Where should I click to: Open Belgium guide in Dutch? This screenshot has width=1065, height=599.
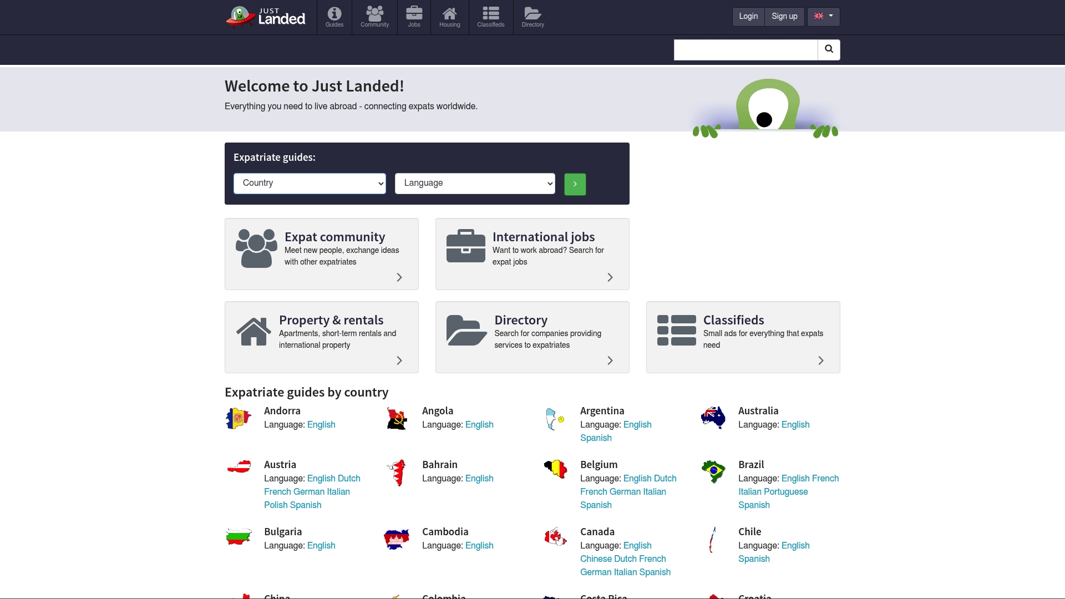tap(665, 479)
